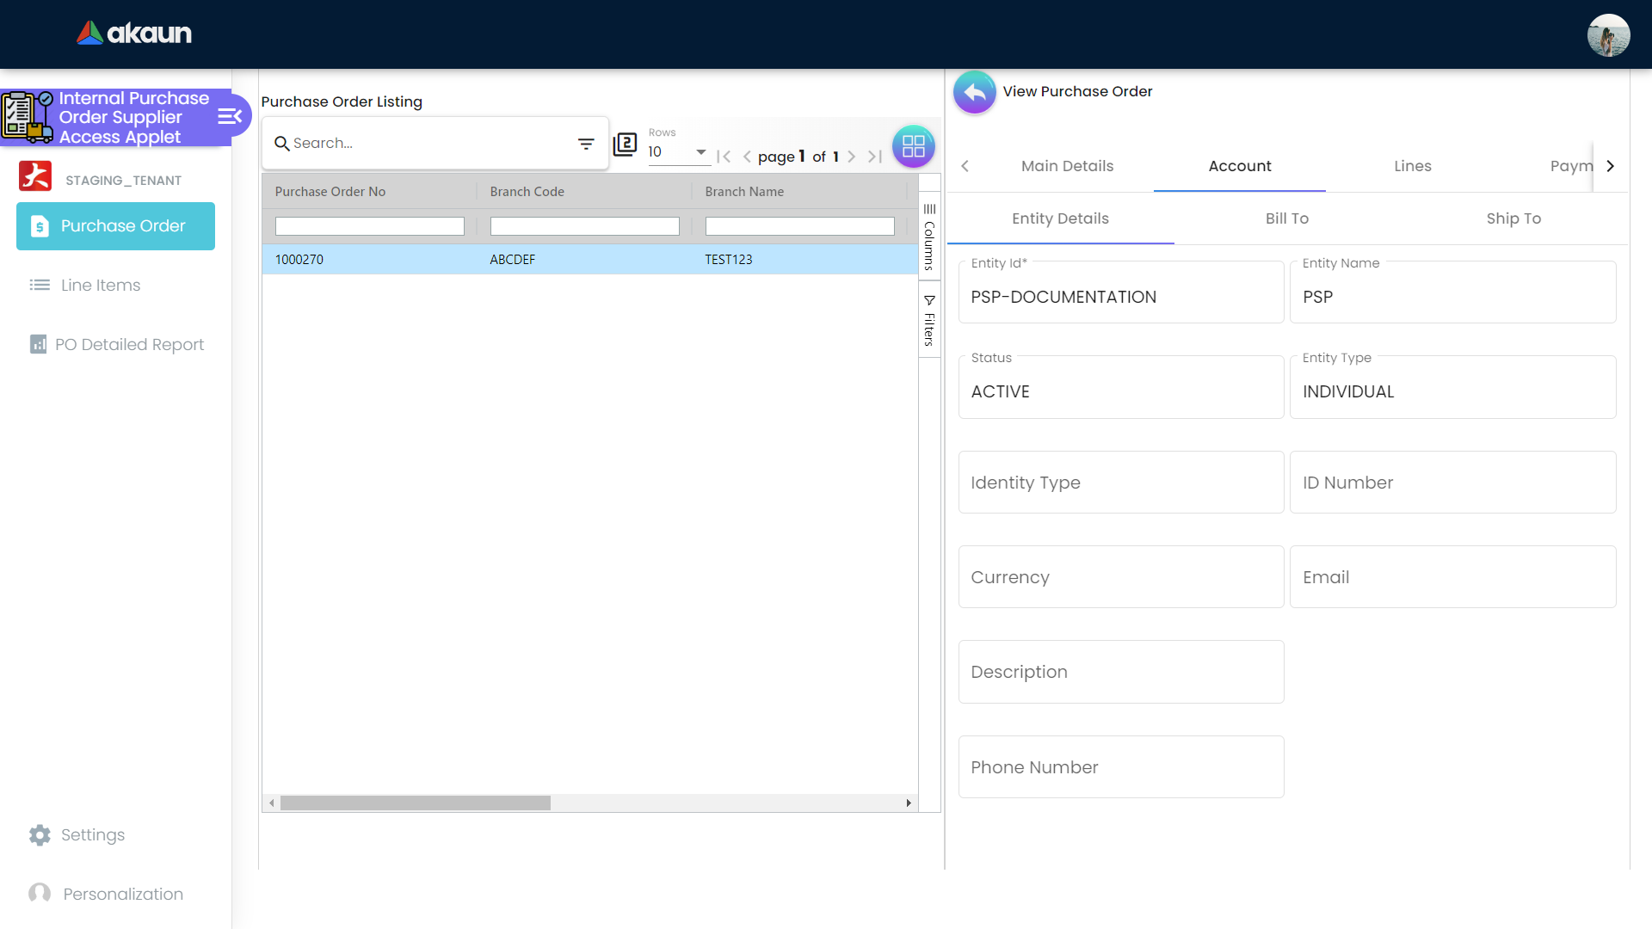Open the user profile avatar

tap(1607, 35)
